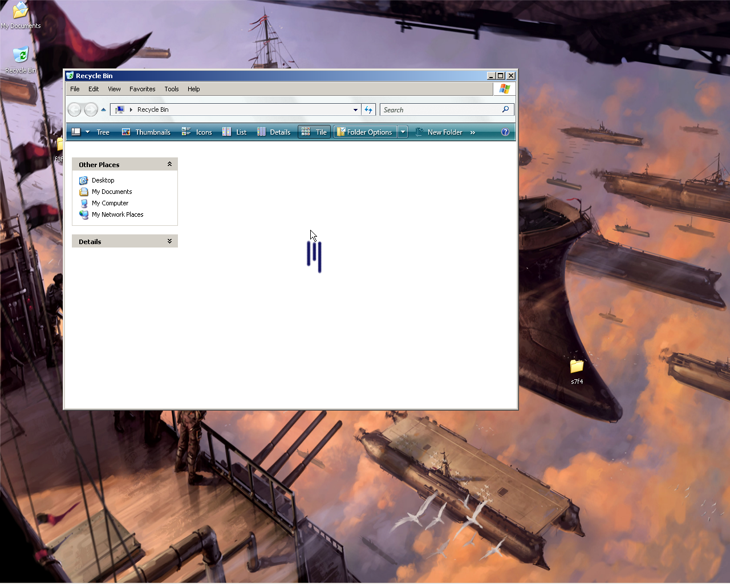Create a New Folder from toolbar
This screenshot has height=584, width=730.
click(439, 132)
